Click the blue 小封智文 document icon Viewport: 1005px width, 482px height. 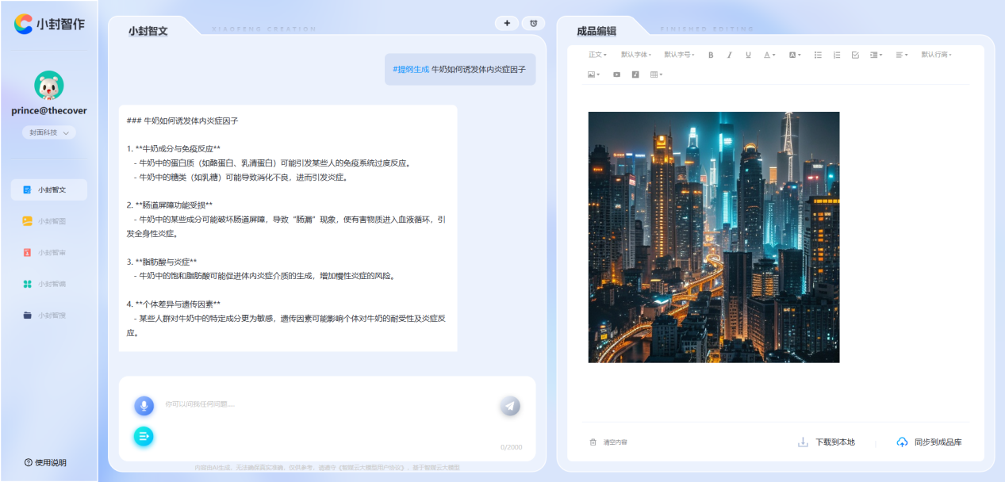(x=27, y=190)
